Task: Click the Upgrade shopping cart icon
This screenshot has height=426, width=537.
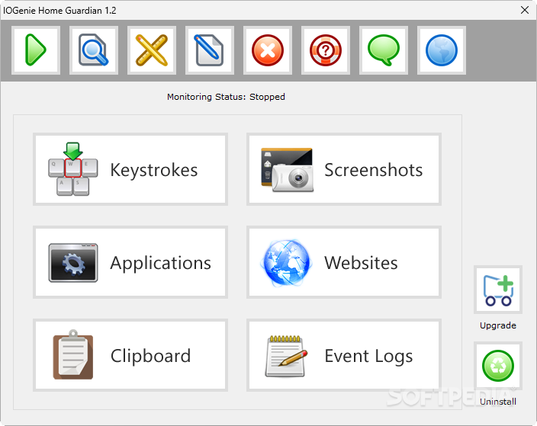Action: (498, 290)
